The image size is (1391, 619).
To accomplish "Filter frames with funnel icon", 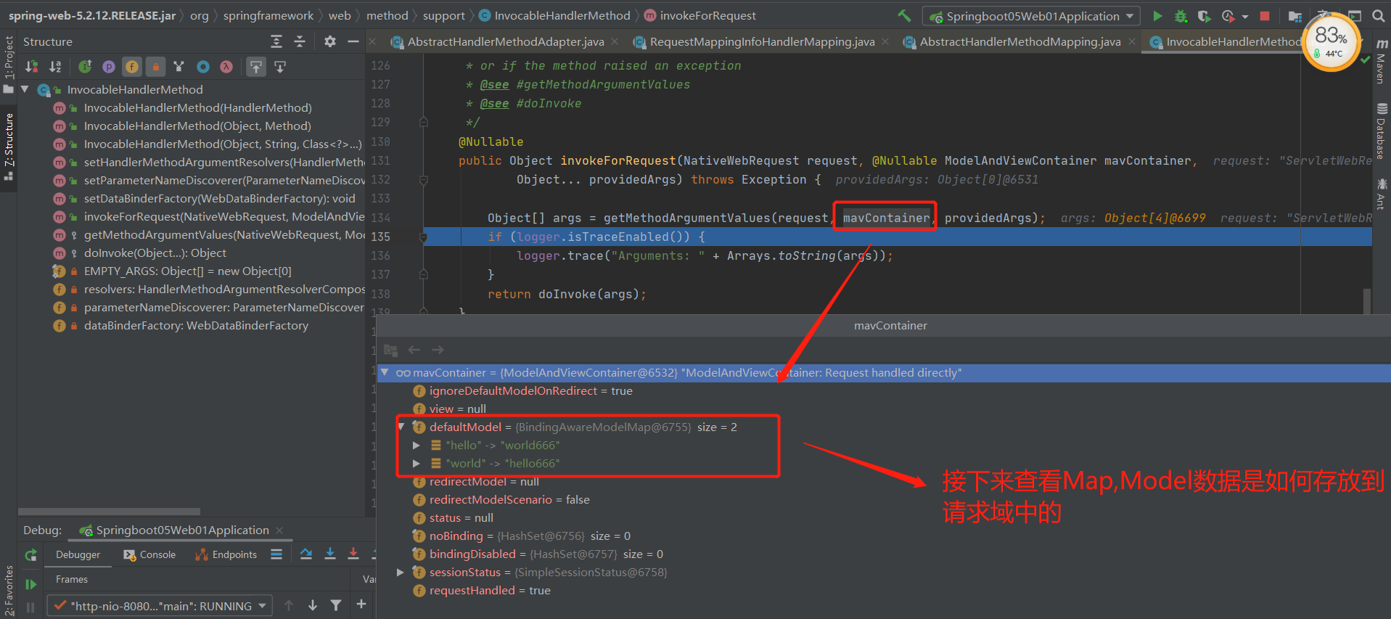I will point(336,605).
